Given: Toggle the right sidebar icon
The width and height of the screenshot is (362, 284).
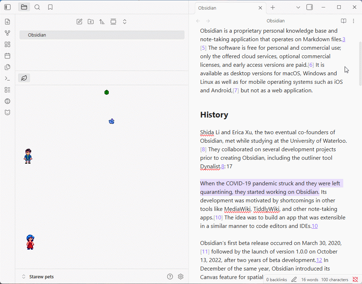Looking at the screenshot, I should [310, 7].
